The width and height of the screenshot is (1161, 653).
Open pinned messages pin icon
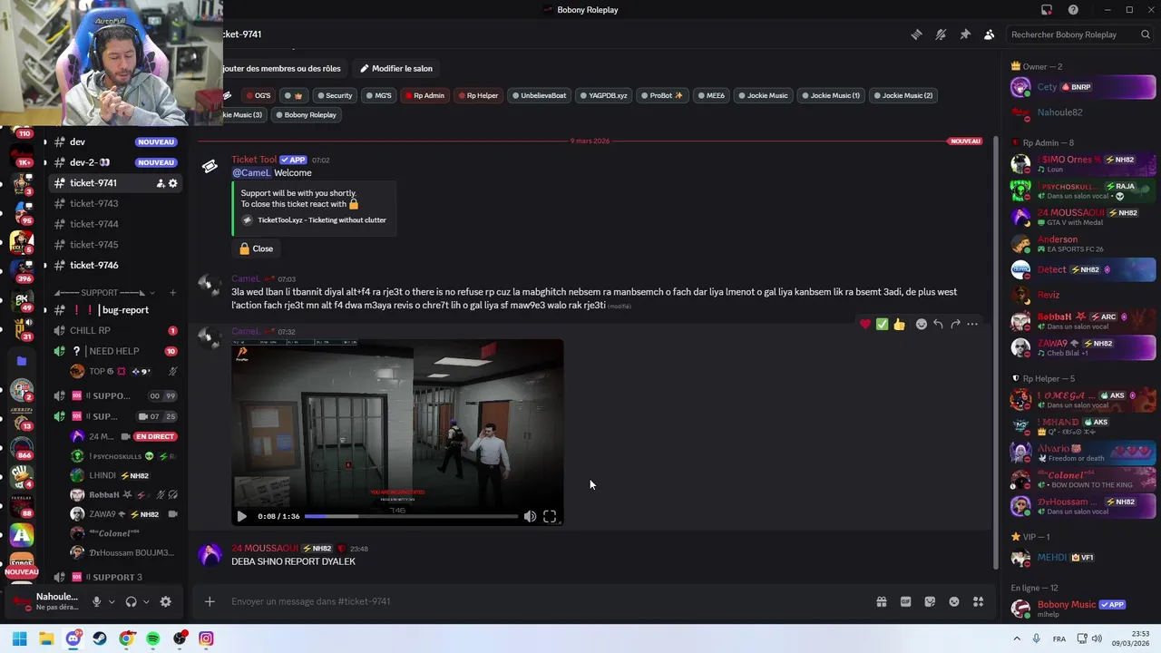coord(965,34)
